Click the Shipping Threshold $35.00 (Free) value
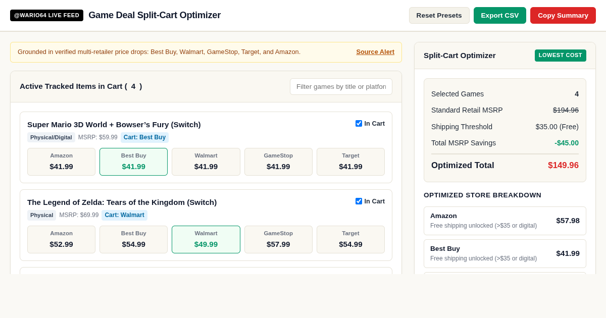 557,127
